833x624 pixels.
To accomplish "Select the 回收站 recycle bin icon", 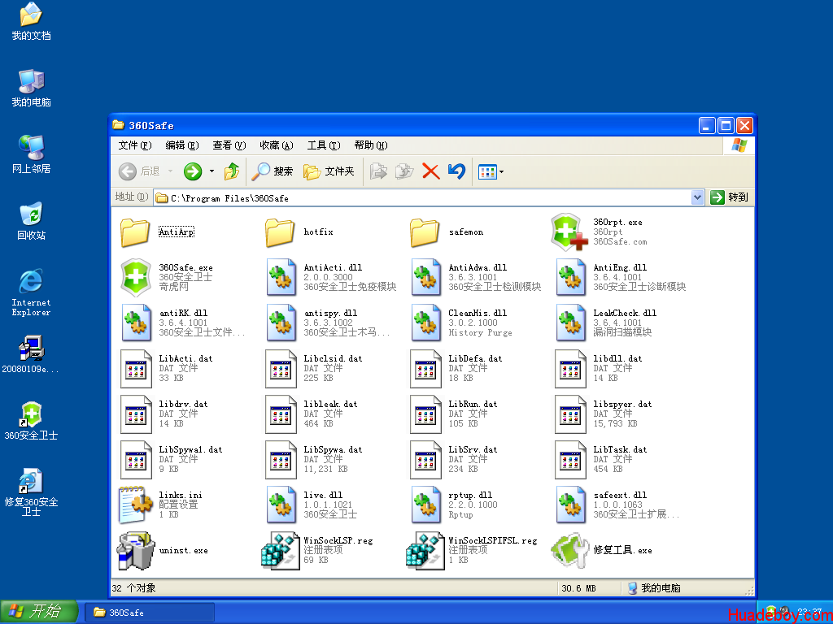I will [x=31, y=221].
